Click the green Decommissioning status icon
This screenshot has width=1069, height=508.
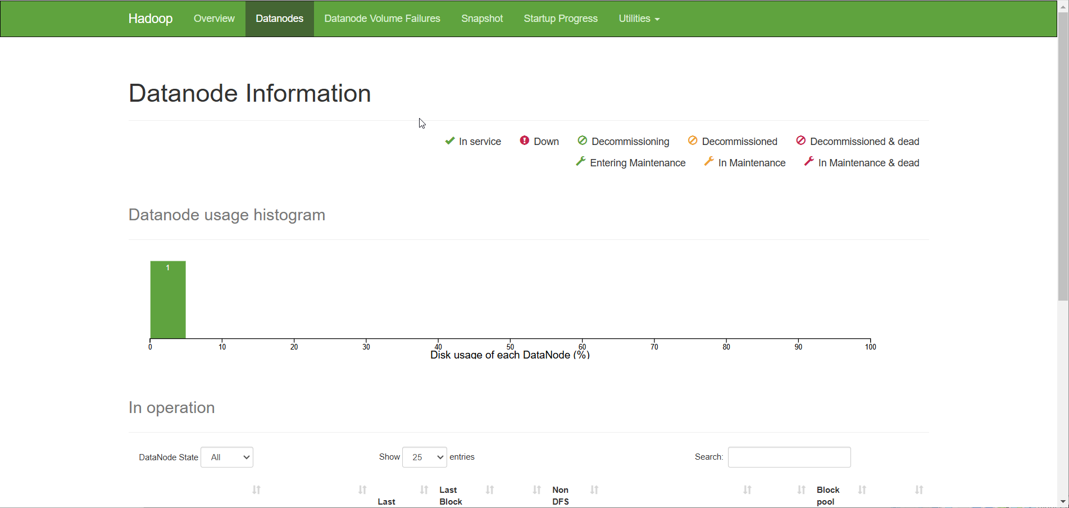(x=583, y=140)
